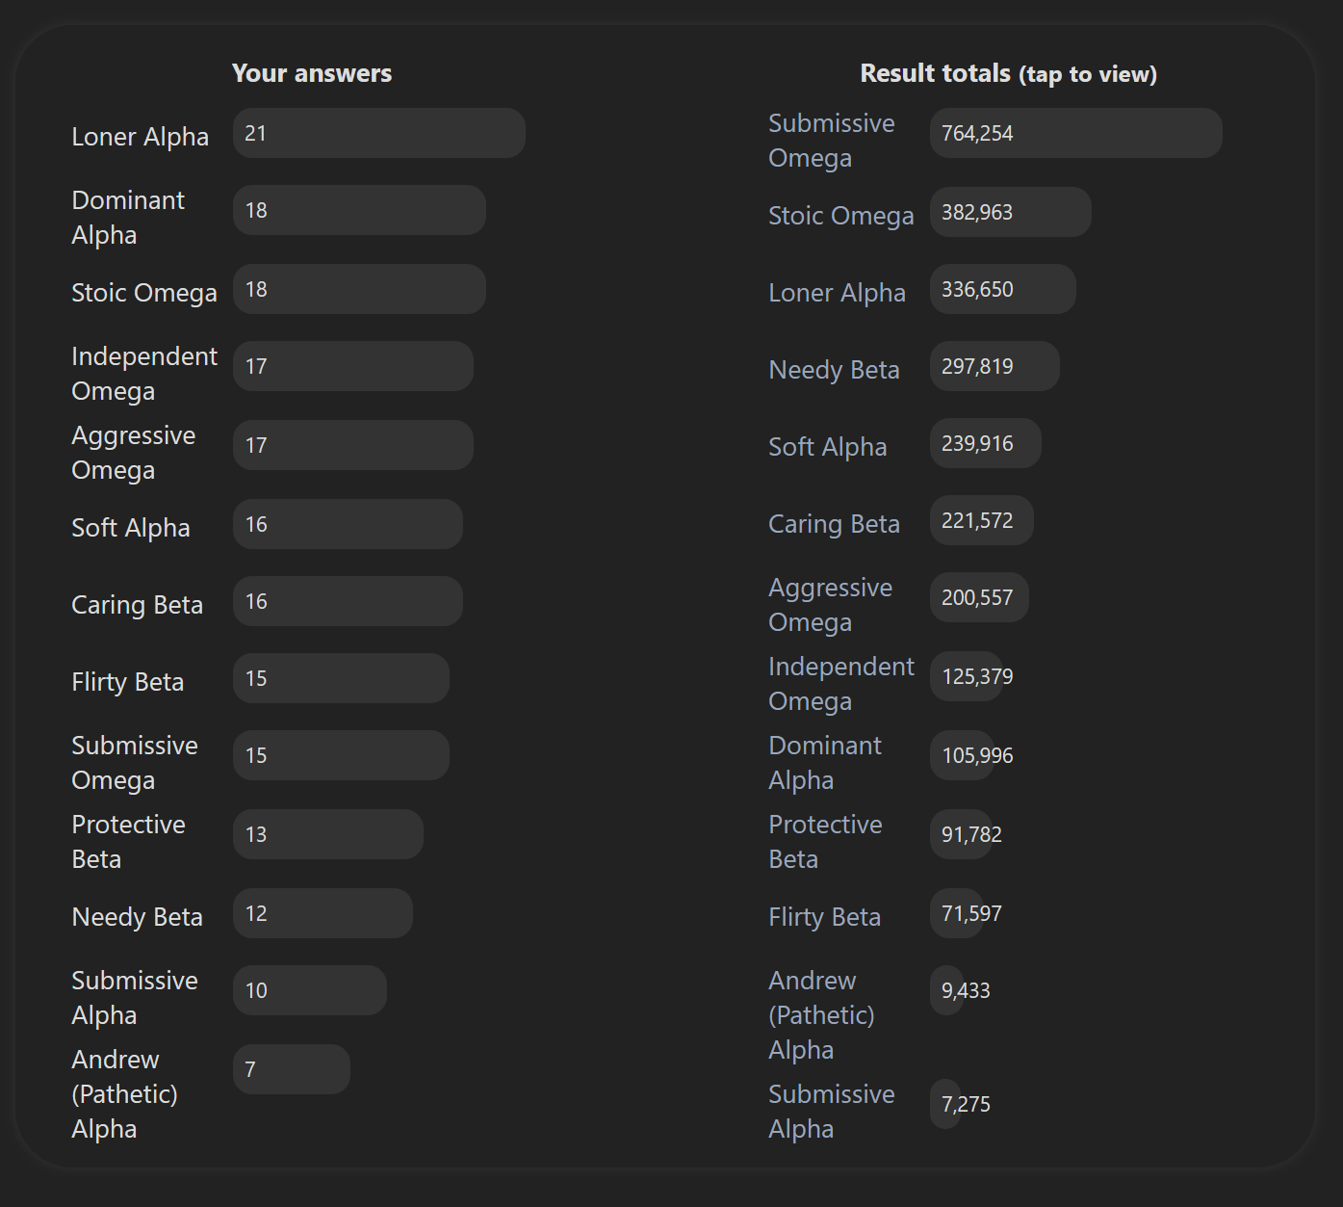Open Needy Beta label in Result totals
Image resolution: width=1343 pixels, height=1207 pixels.
(x=835, y=370)
